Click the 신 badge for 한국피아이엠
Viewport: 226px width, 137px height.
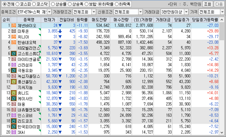click(x=14, y=127)
